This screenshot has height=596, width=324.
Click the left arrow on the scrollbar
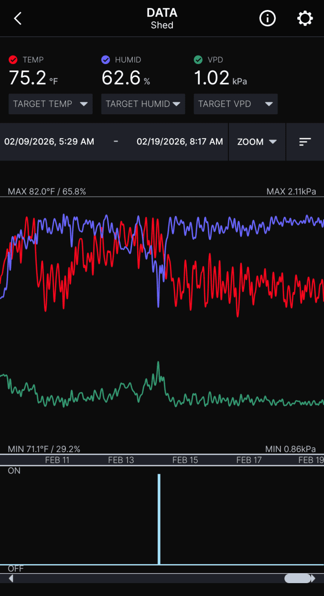pyautogui.click(x=11, y=579)
